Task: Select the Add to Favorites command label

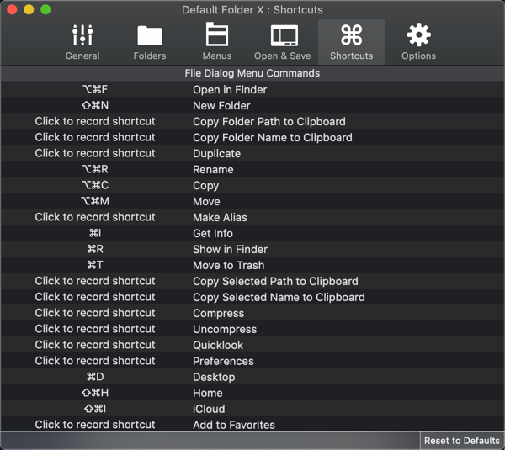Action: [234, 425]
